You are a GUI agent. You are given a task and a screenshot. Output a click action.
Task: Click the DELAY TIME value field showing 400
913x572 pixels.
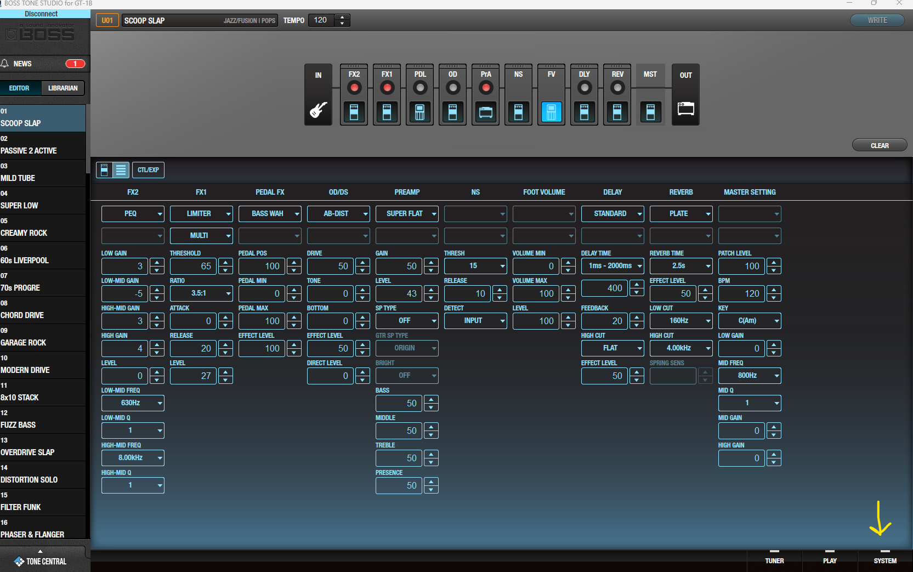tap(604, 288)
